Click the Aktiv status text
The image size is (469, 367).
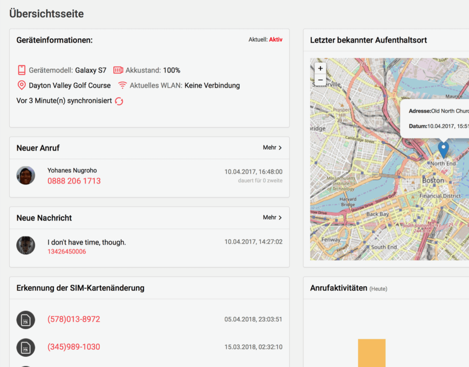click(x=276, y=40)
